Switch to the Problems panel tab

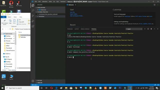tap(70, 29)
